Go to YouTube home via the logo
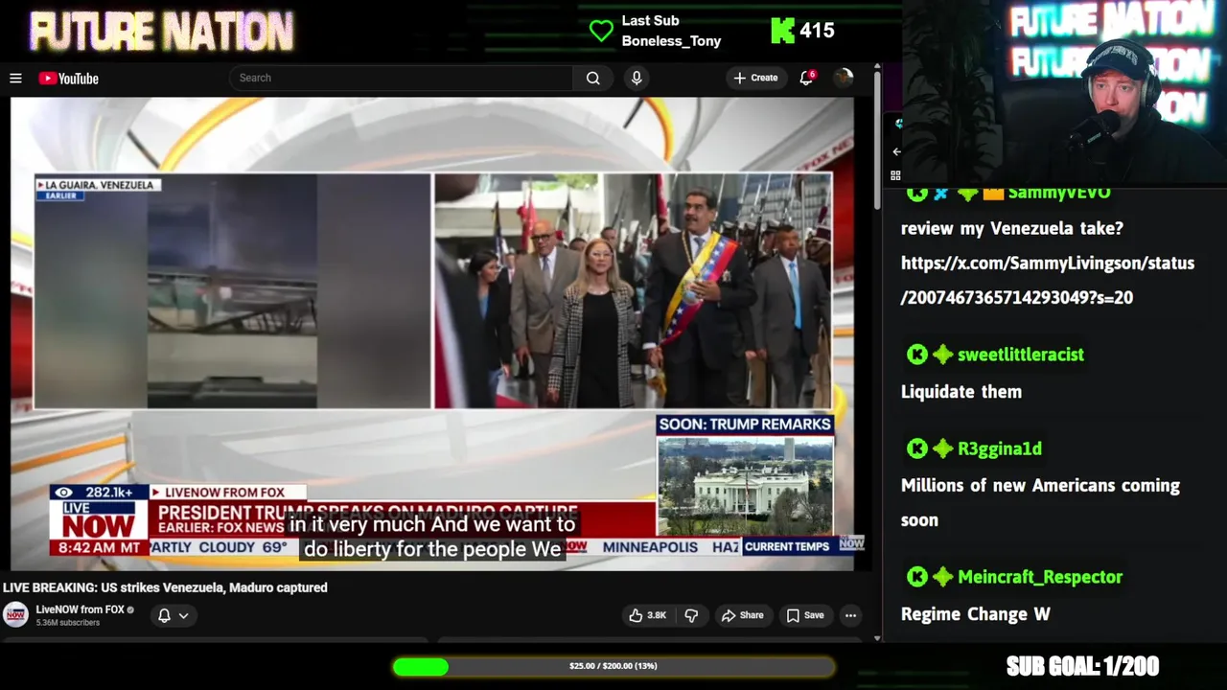The width and height of the screenshot is (1227, 690). point(69,79)
